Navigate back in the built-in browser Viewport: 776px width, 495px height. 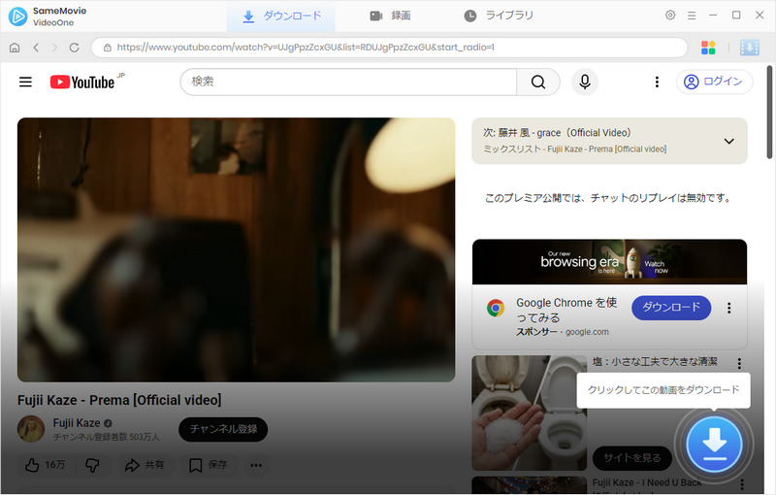(x=36, y=48)
